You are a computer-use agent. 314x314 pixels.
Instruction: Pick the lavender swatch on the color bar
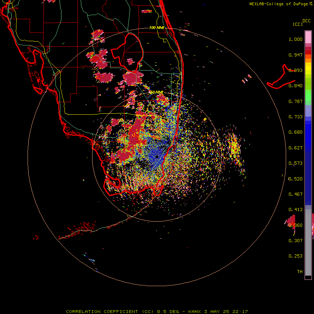308,111
